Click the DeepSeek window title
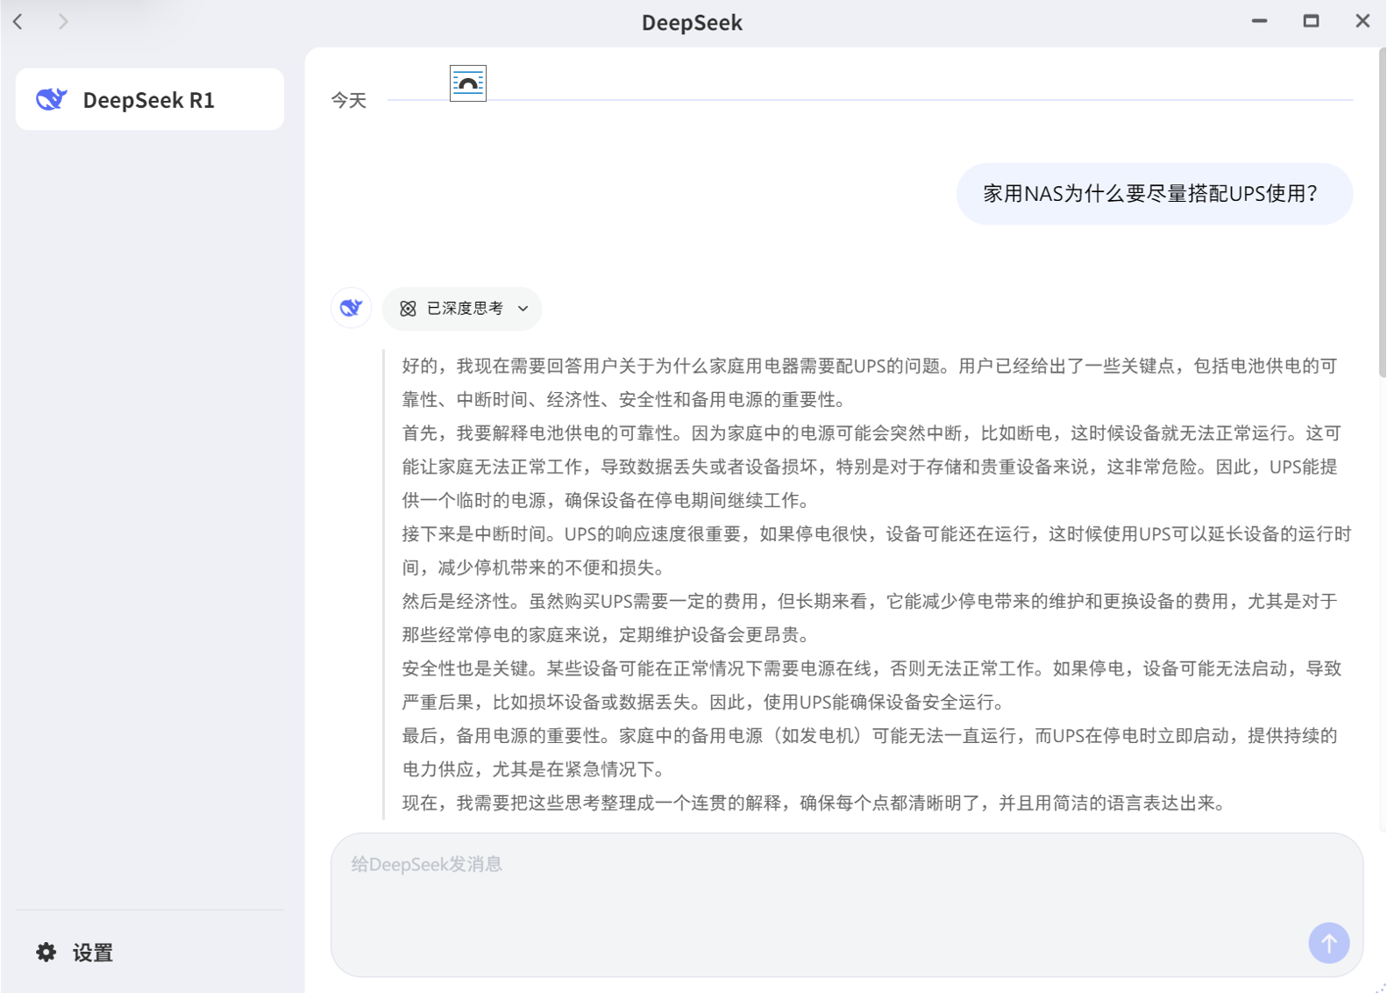This screenshot has width=1387, height=993. coord(693,23)
